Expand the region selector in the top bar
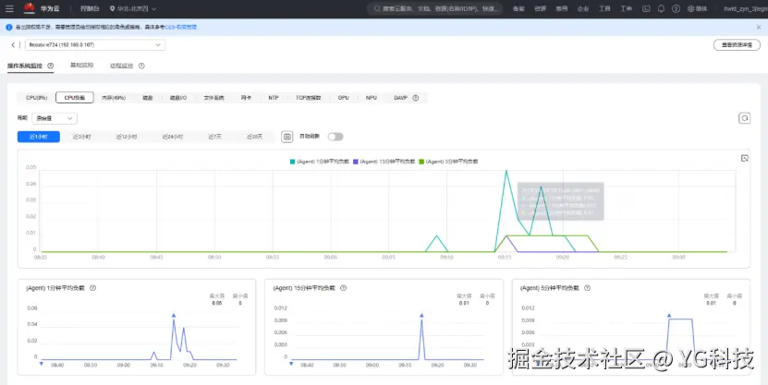Image resolution: width=768 pixels, height=385 pixels. coord(133,9)
